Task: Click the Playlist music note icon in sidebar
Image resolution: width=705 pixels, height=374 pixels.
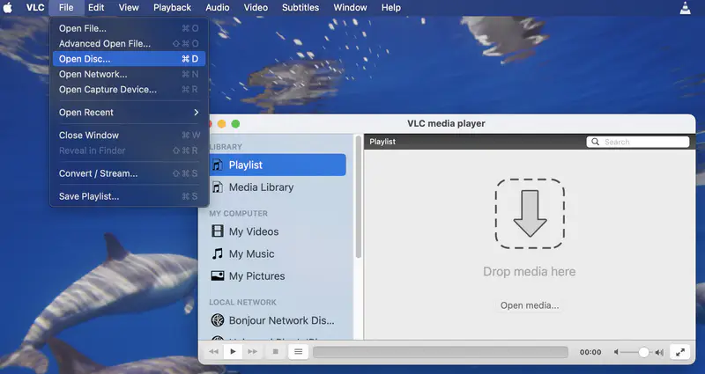Action: 217,165
